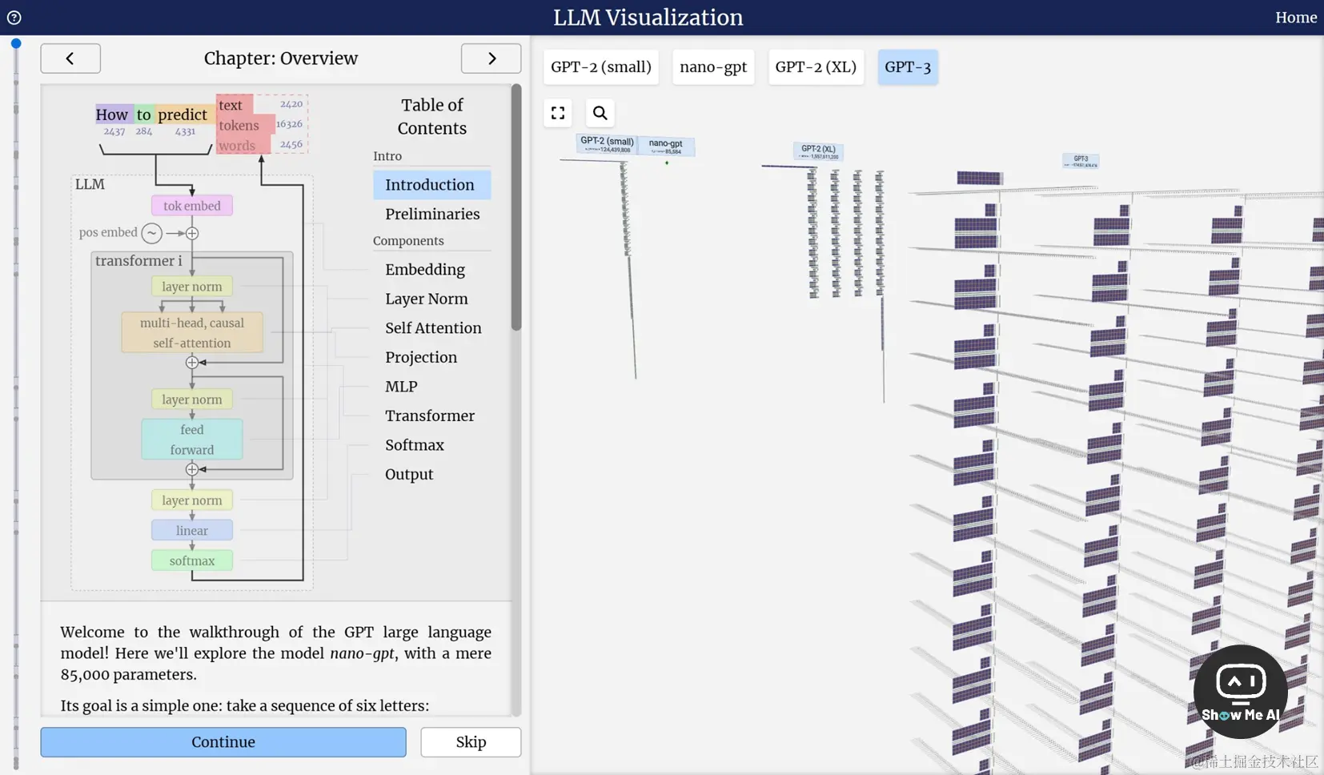Open Output chapter in contents
The height and width of the screenshot is (775, 1324).
tap(409, 474)
